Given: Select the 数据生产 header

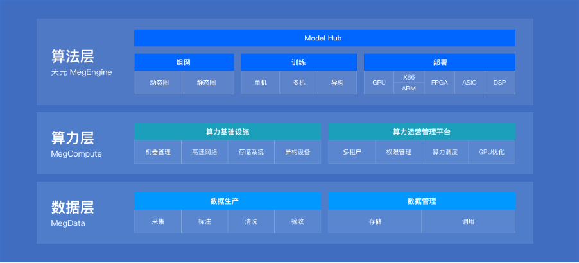Looking at the screenshot, I should [227, 201].
